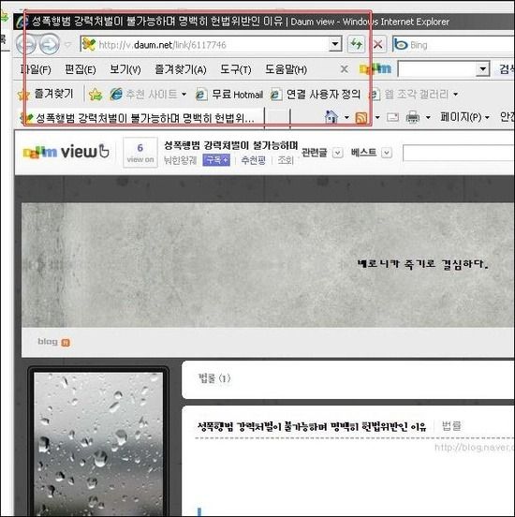Image resolution: width=515 pixels, height=517 pixels.
Task: Open the 페이지(P) command bar menu
Action: pyautogui.click(x=464, y=117)
